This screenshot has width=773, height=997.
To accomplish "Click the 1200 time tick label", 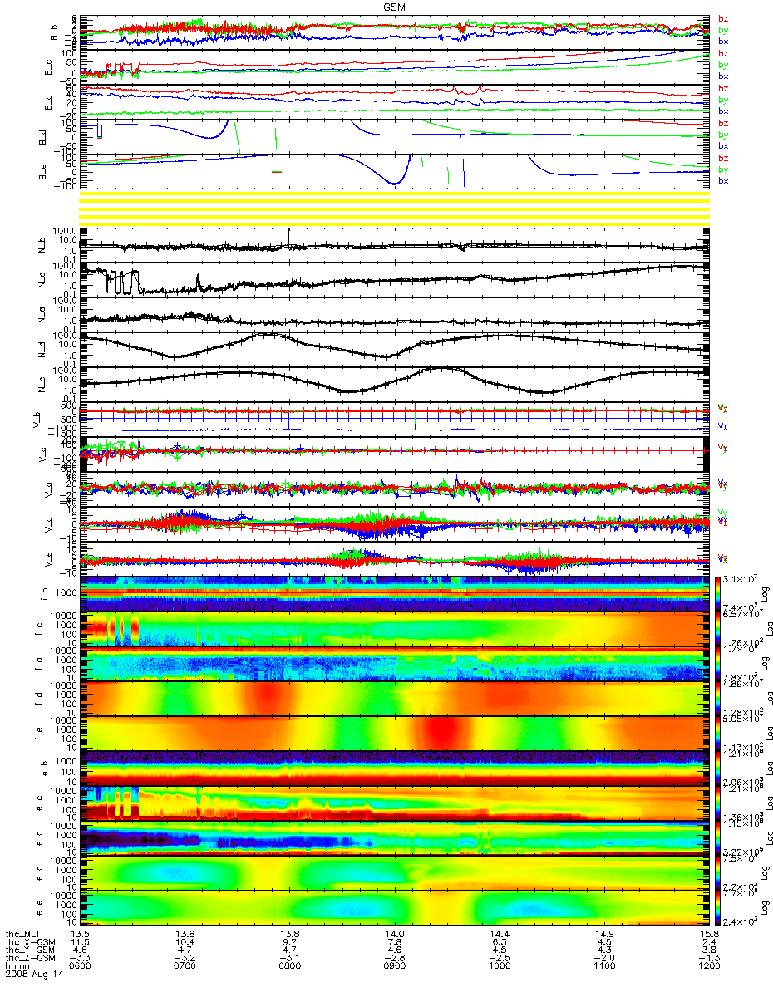I will point(709,965).
